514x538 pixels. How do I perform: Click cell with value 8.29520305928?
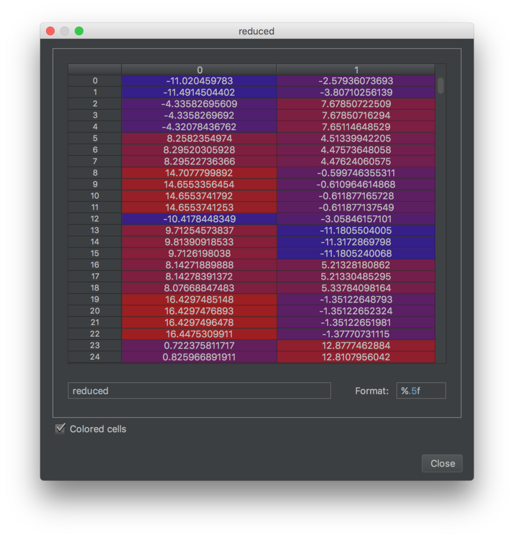[199, 150]
